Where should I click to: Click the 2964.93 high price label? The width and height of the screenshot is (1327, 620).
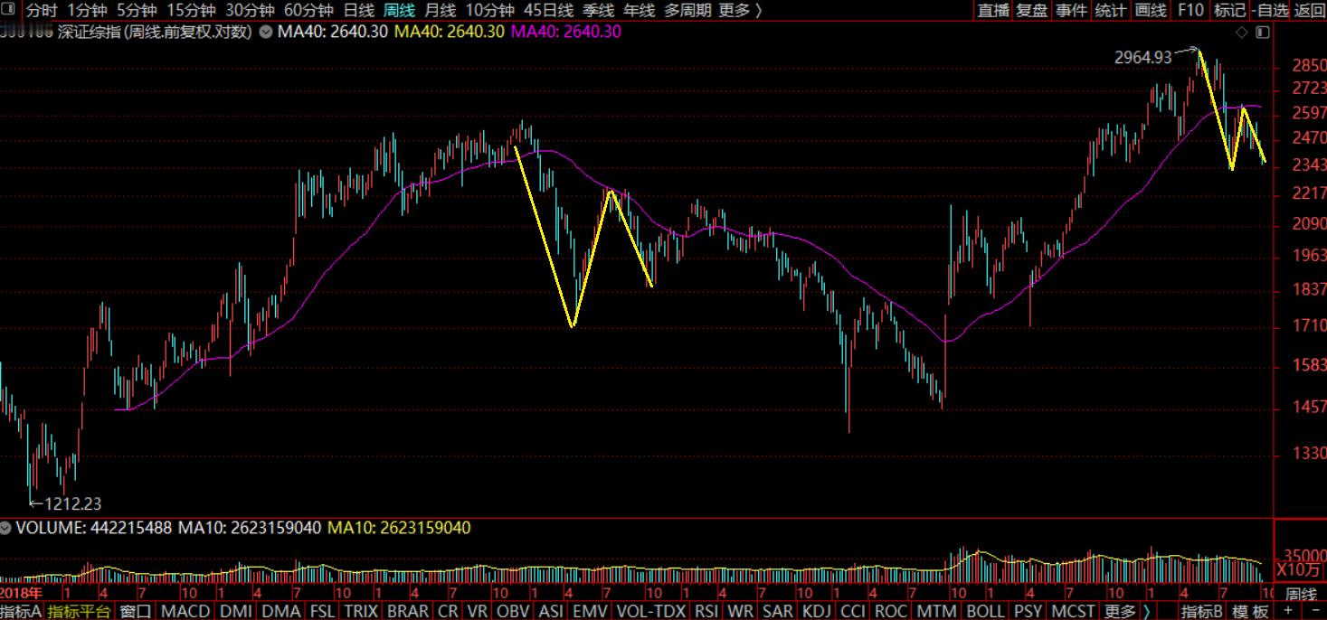pos(1142,58)
